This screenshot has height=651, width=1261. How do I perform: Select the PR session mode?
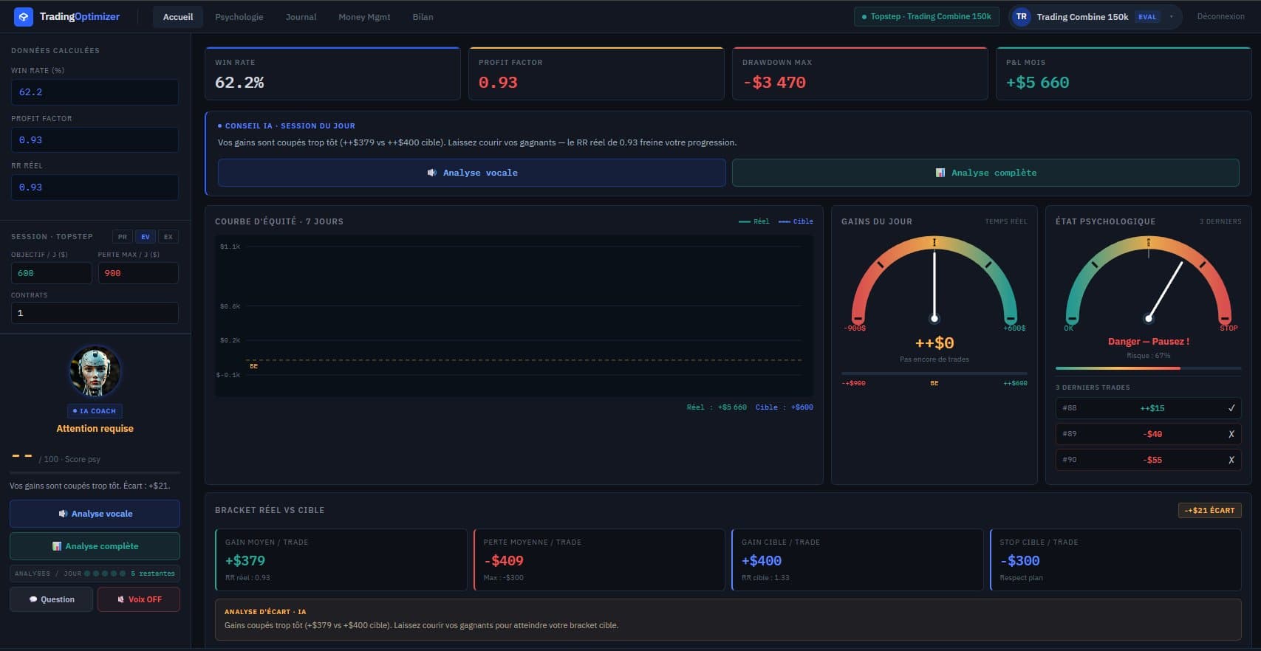pyautogui.click(x=123, y=237)
